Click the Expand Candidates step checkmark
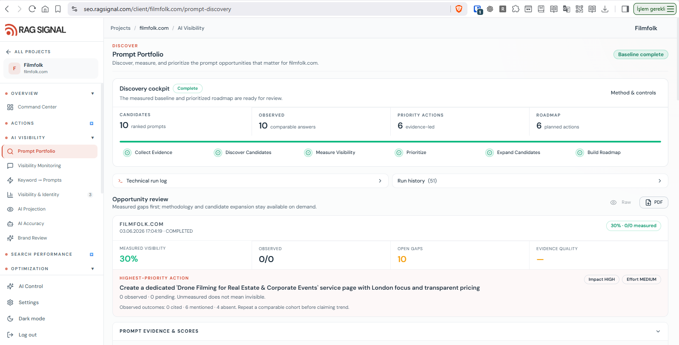 (x=490, y=153)
